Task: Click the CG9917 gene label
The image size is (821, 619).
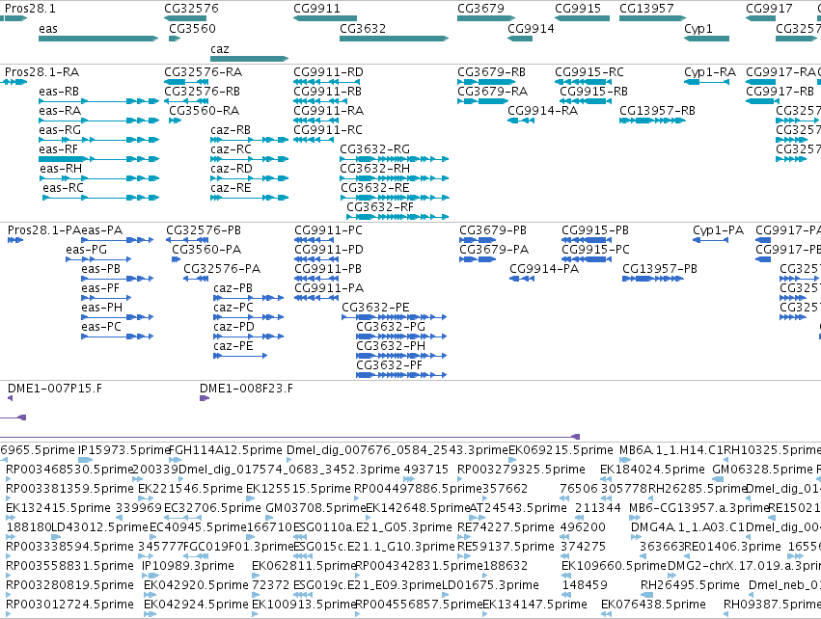Action: coord(769,9)
